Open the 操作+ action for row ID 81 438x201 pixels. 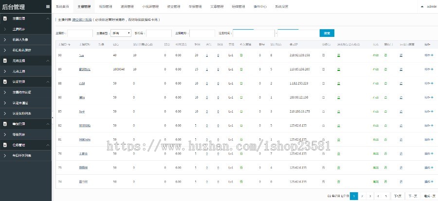pos(429,139)
